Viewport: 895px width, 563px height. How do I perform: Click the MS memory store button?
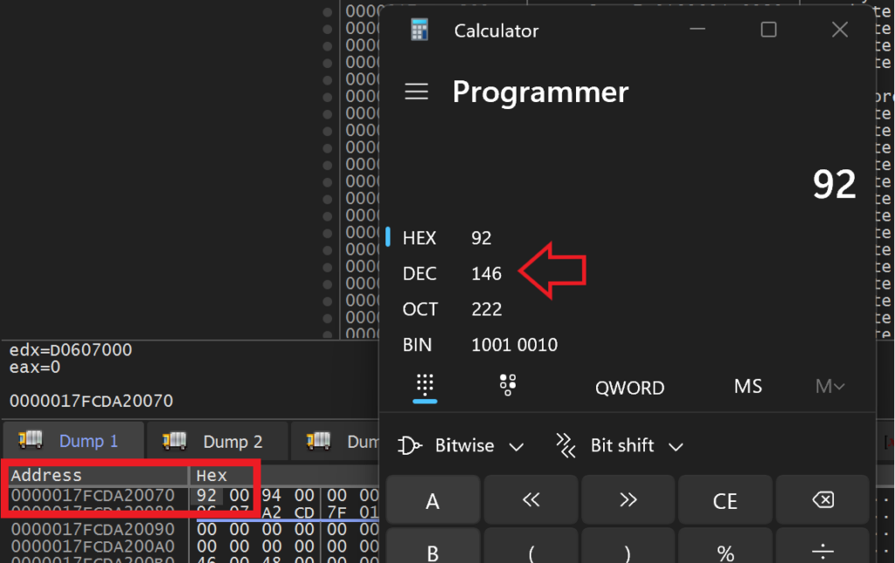[748, 387]
